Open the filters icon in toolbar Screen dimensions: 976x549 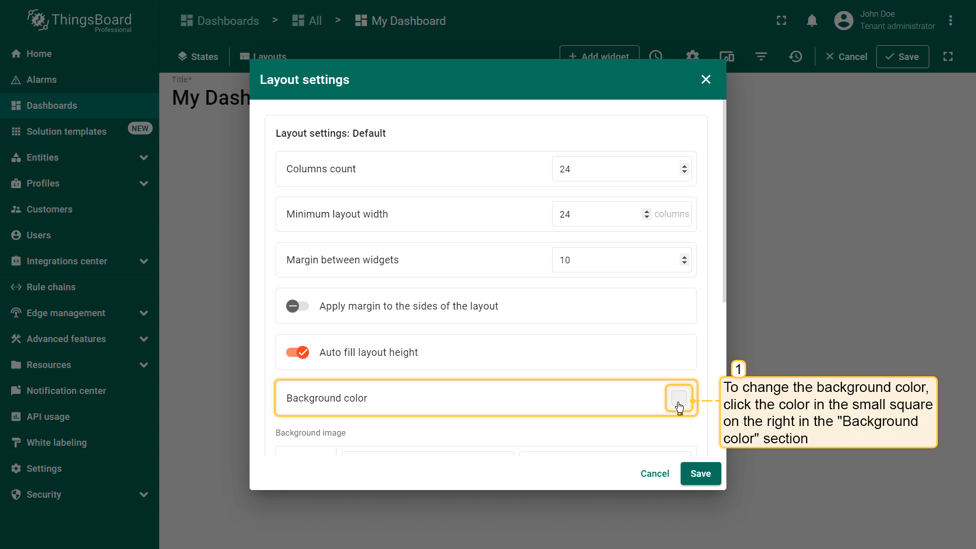tap(761, 56)
